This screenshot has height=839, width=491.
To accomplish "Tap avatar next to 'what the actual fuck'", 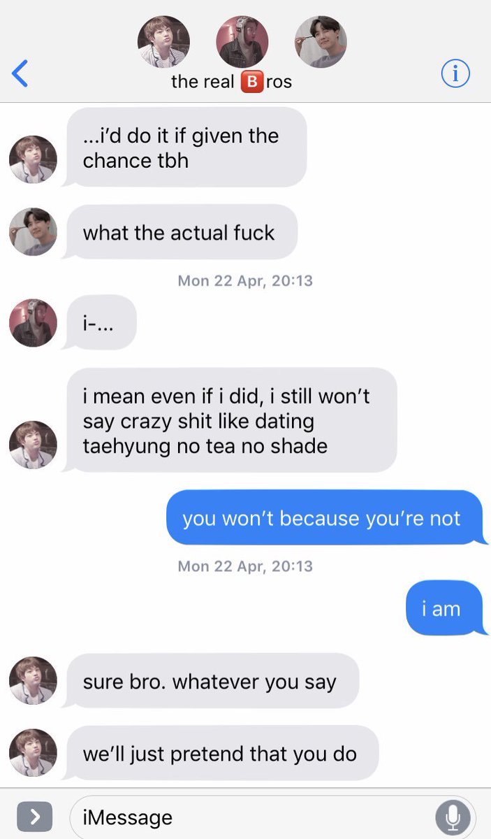I will pyautogui.click(x=33, y=232).
